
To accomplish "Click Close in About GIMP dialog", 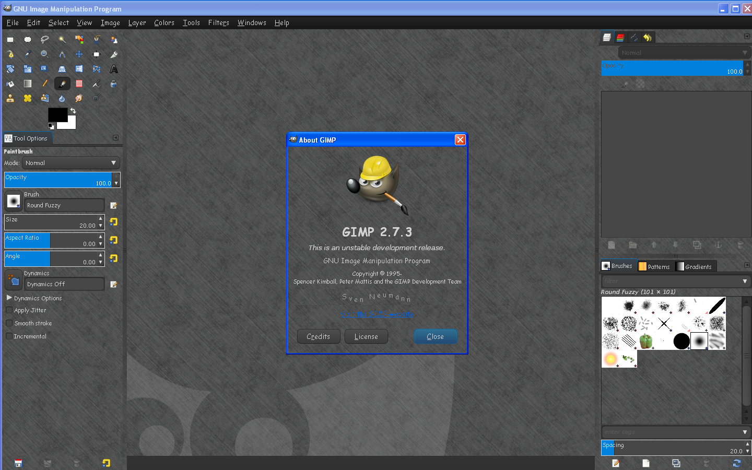I will pyautogui.click(x=436, y=336).
